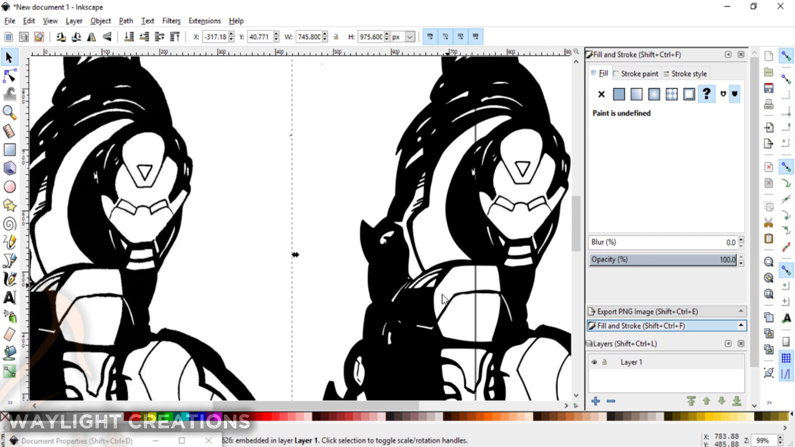Choose Pattern fill
Viewport: 795px width, 447px height.
(672, 94)
